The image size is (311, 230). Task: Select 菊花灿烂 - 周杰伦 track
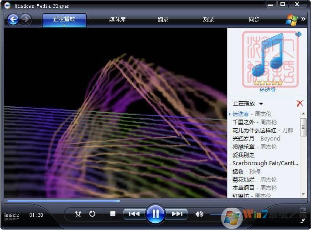point(254,180)
